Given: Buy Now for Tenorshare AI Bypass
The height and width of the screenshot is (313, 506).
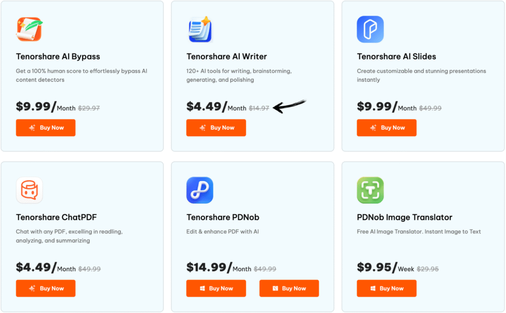Looking at the screenshot, I should [x=45, y=127].
